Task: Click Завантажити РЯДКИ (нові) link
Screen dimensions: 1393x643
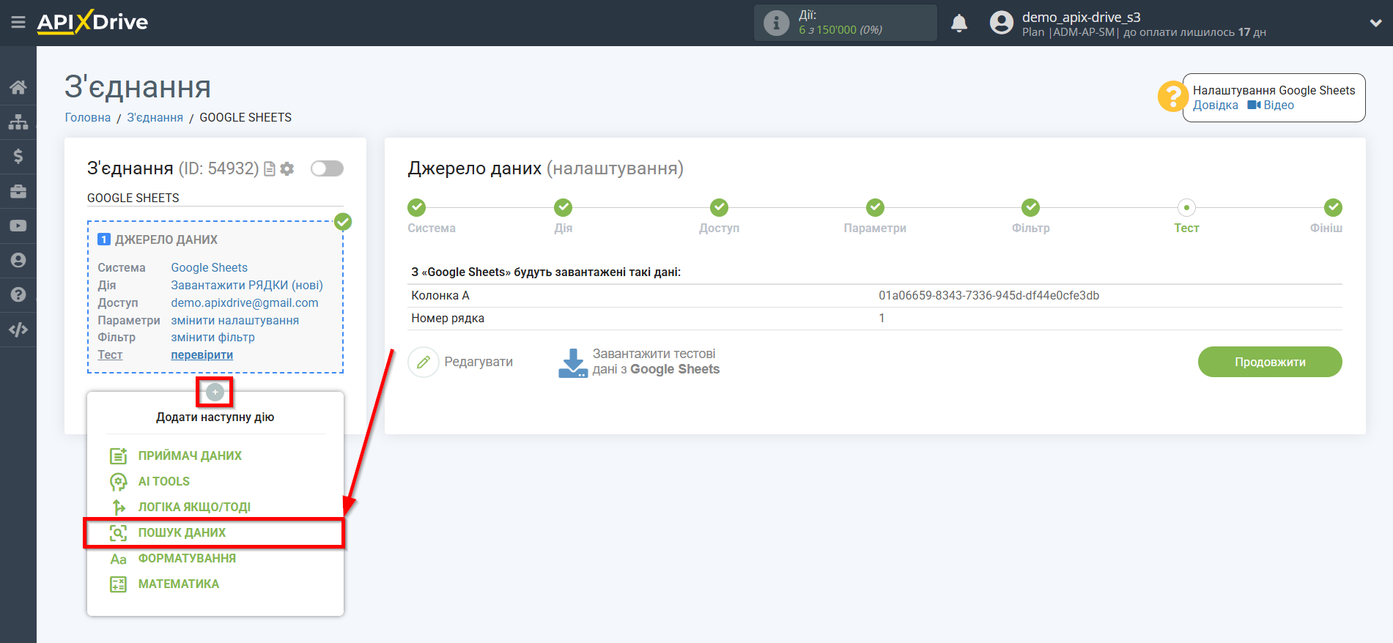Action: click(x=247, y=285)
